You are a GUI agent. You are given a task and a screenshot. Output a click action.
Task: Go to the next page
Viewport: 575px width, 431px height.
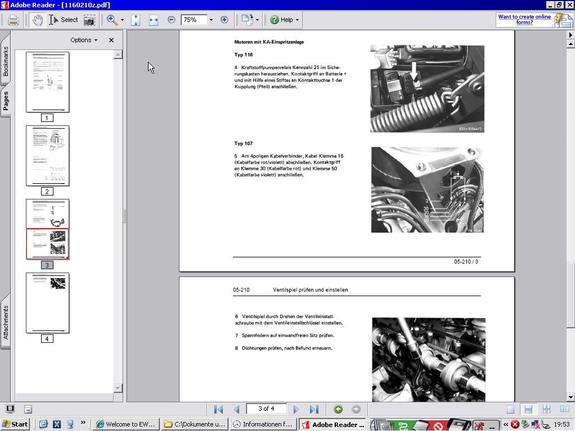pyautogui.click(x=296, y=409)
